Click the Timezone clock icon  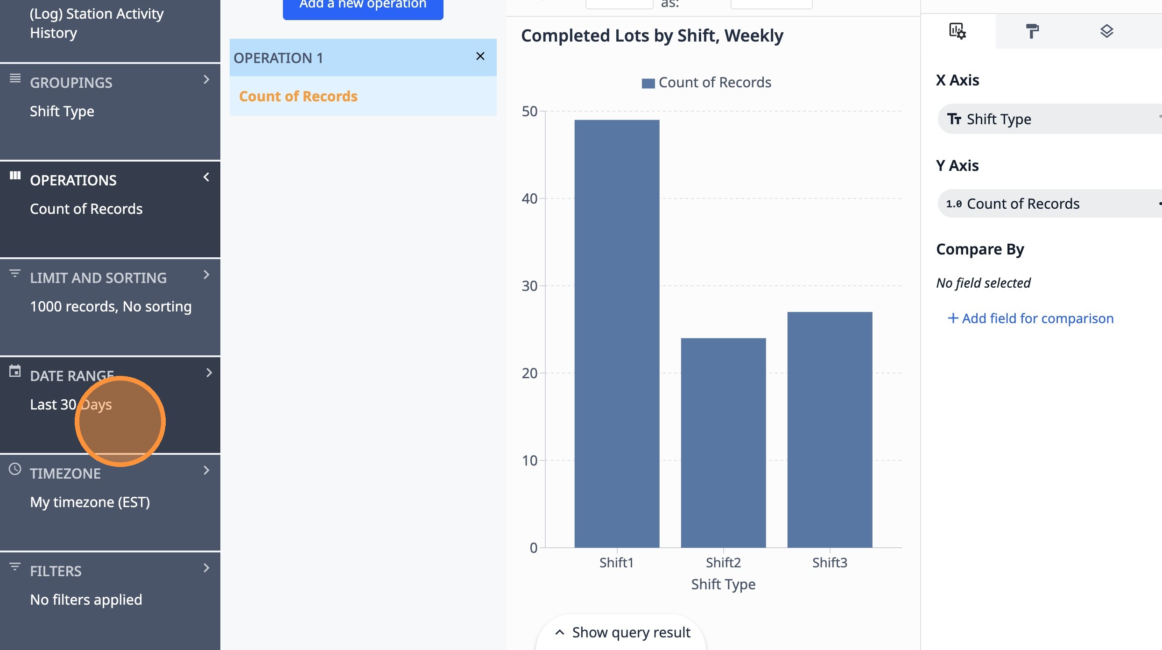(x=15, y=469)
